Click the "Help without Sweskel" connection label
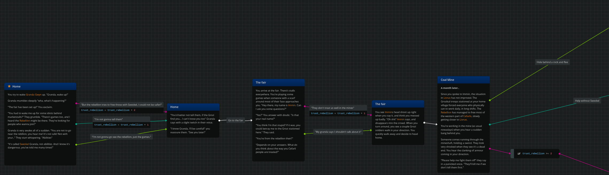The width and height of the screenshot is (609, 175). (587, 101)
